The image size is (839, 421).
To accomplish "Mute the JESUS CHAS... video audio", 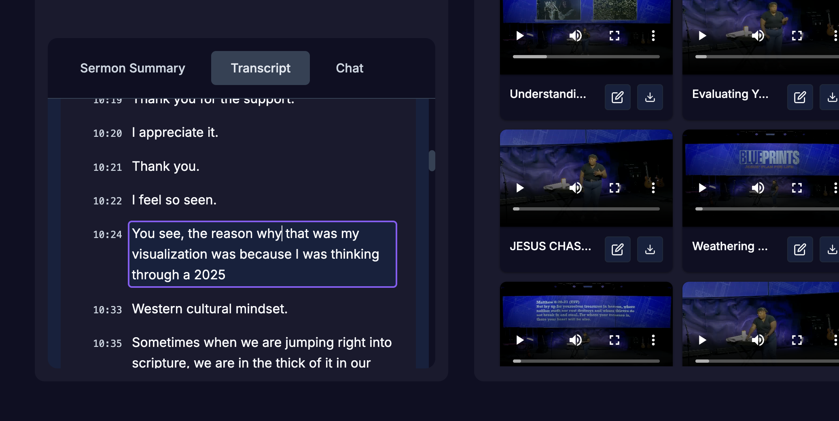I will click(x=575, y=188).
